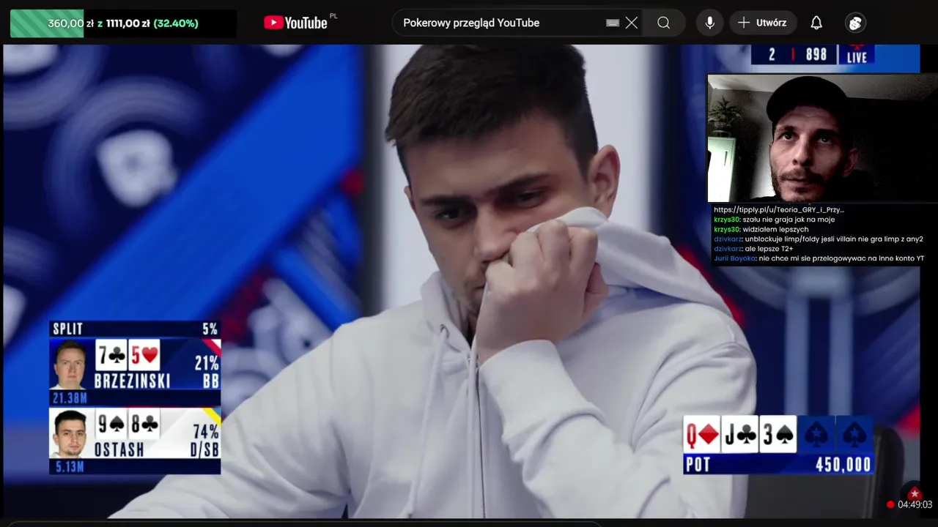Click the tipply.pl link in chat
The height and width of the screenshot is (527, 938).
(x=778, y=209)
